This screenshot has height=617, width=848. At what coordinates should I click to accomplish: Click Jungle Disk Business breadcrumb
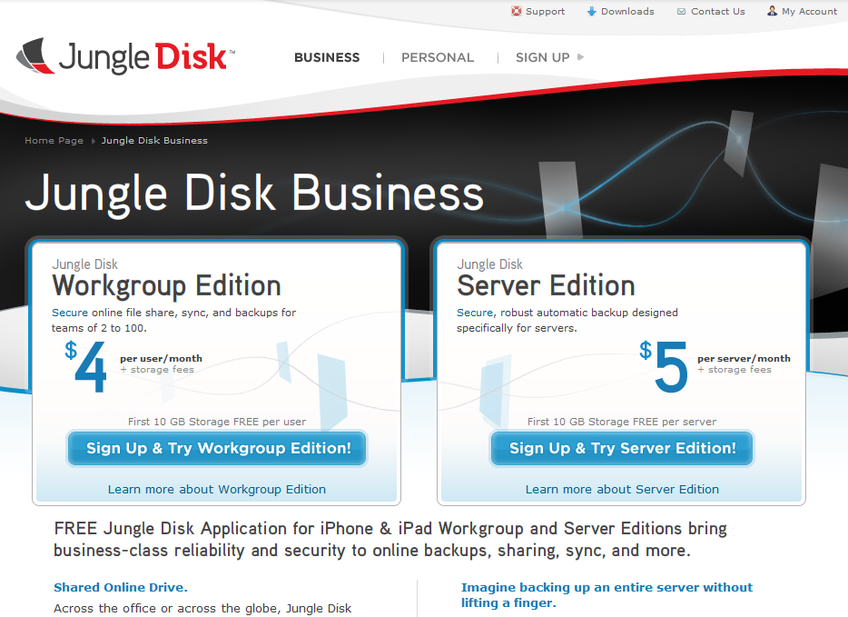(x=154, y=141)
